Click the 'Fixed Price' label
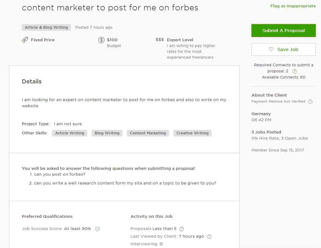321x248 pixels. click(43, 40)
